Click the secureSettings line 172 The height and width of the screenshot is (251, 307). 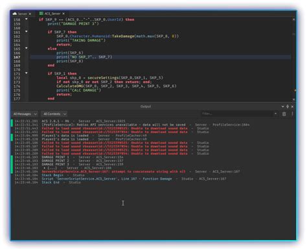pyautogui.click(x=109, y=78)
